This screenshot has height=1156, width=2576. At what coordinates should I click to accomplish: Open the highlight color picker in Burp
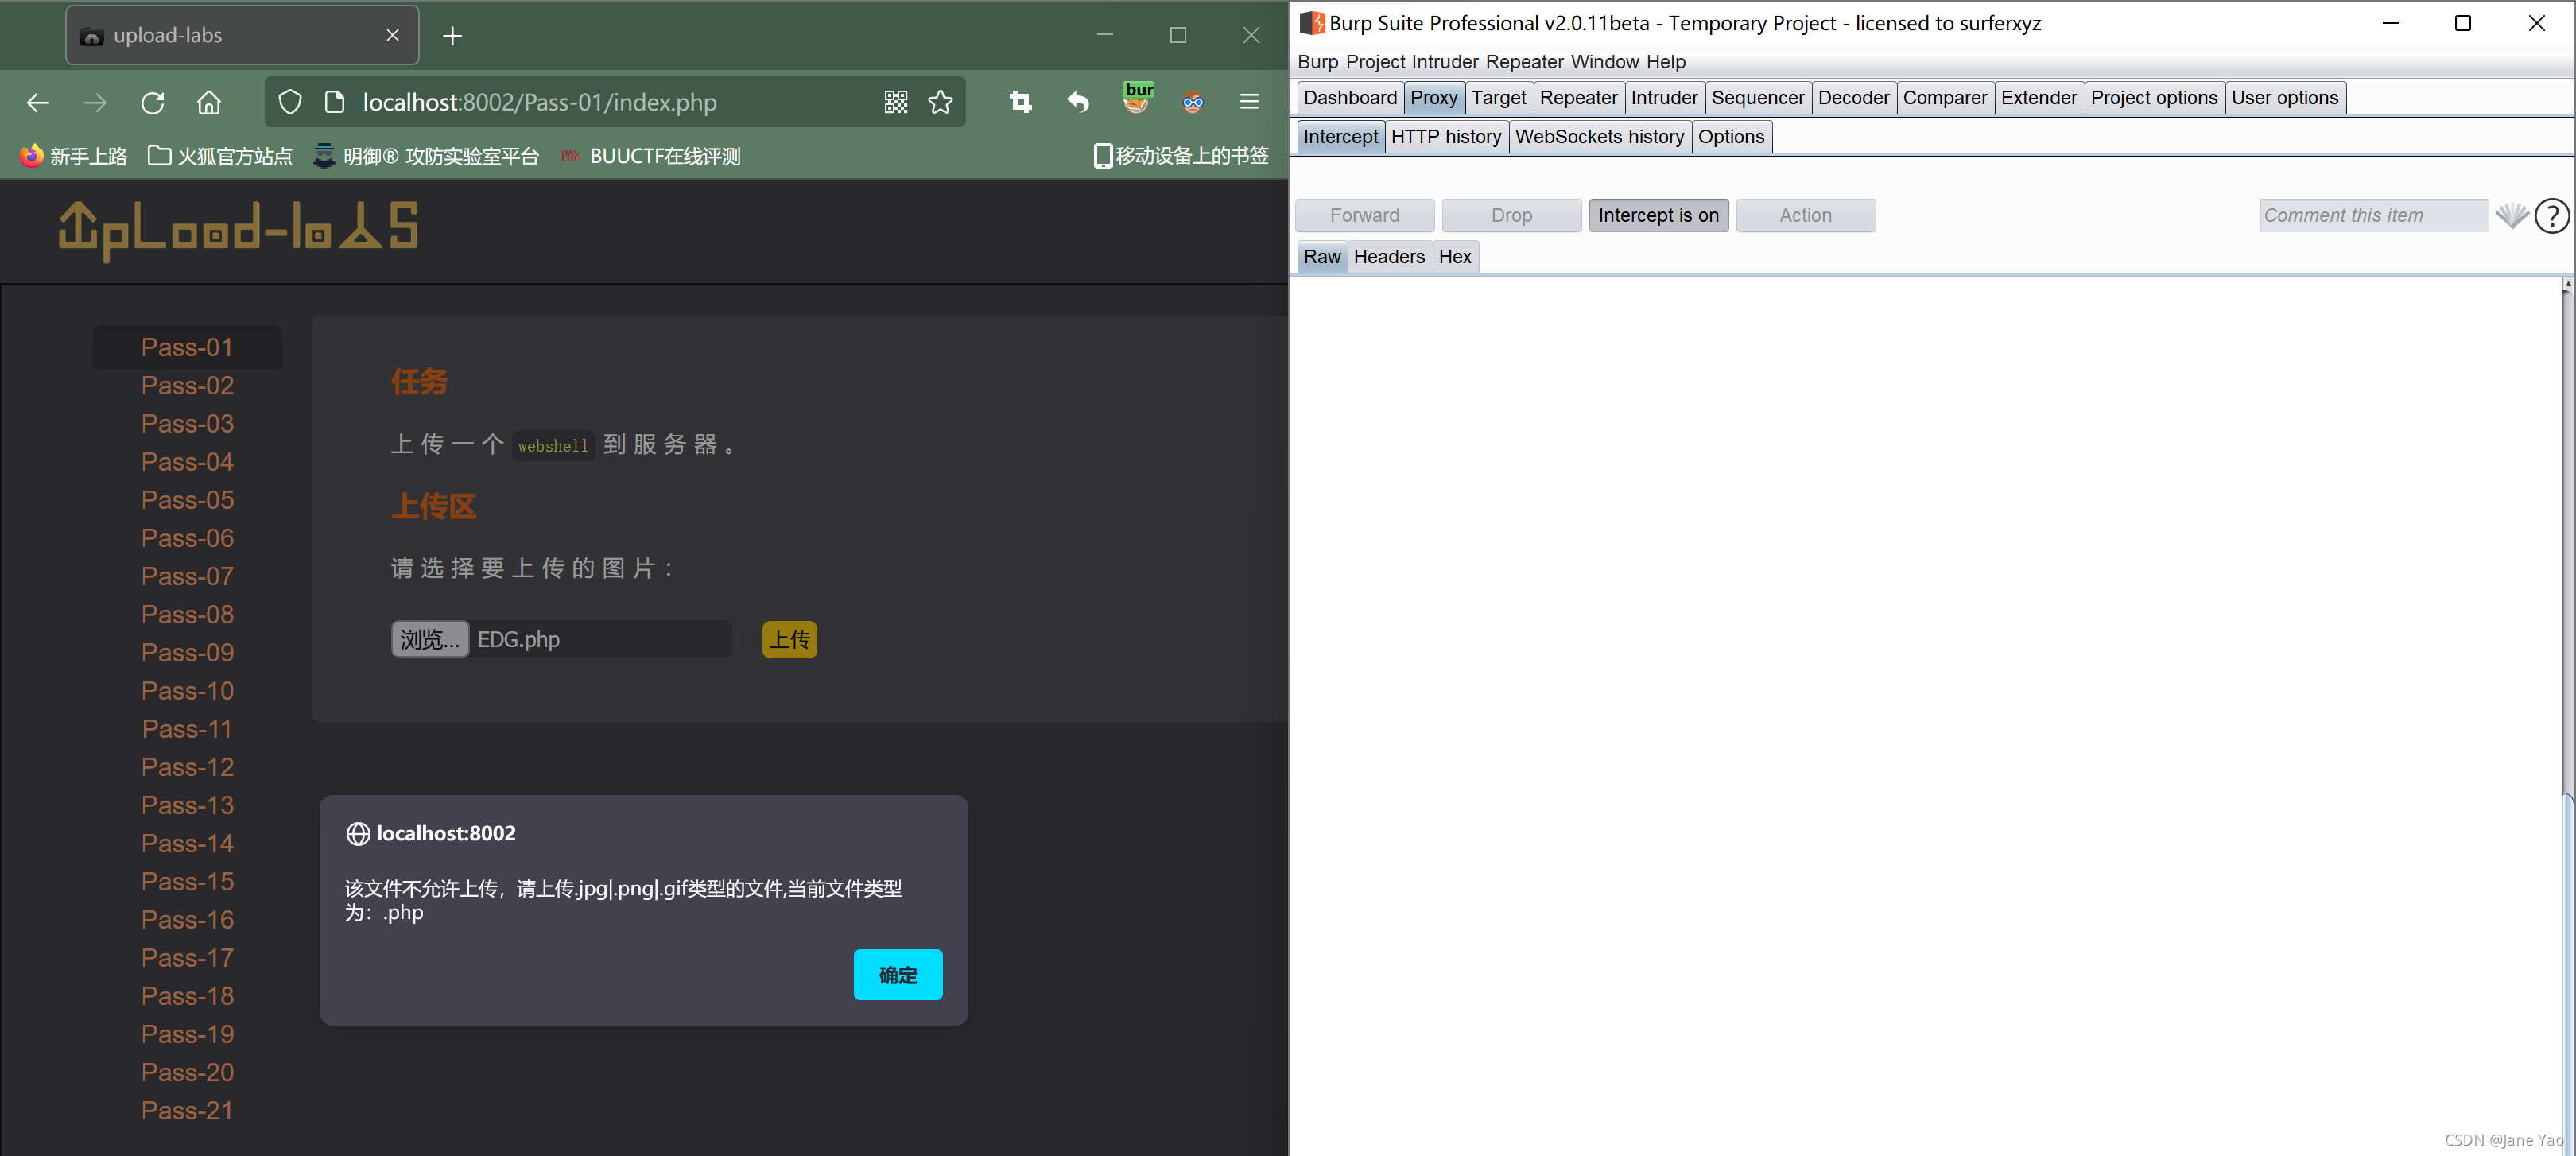click(2511, 215)
